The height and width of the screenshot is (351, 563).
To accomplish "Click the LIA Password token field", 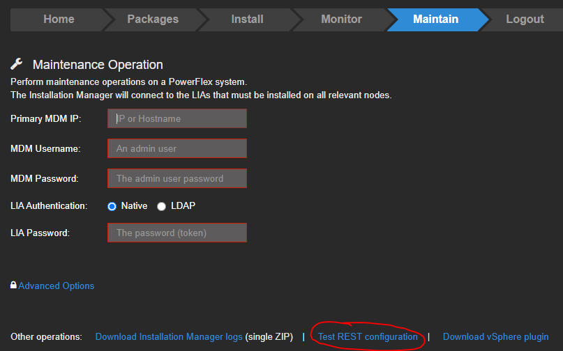I will (177, 233).
